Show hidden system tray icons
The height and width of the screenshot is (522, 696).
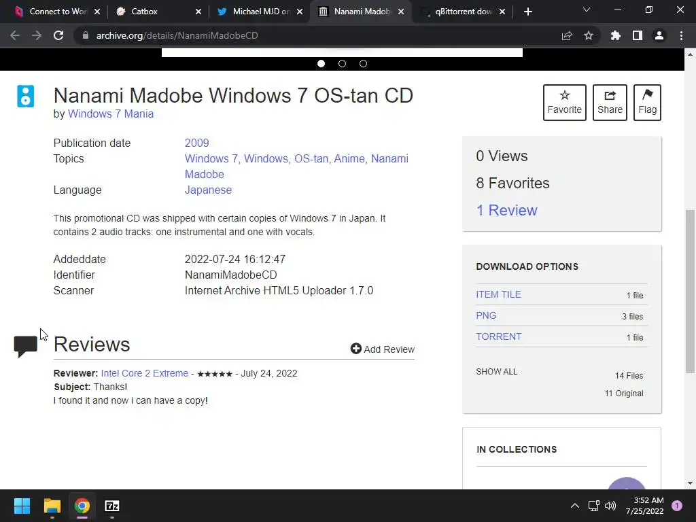(575, 506)
